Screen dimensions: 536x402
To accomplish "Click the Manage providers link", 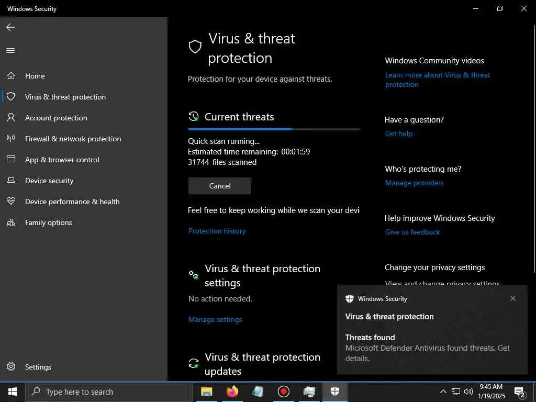I will click(x=415, y=183).
